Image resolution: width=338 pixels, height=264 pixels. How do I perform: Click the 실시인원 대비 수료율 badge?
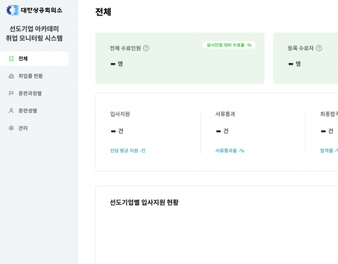229,45
